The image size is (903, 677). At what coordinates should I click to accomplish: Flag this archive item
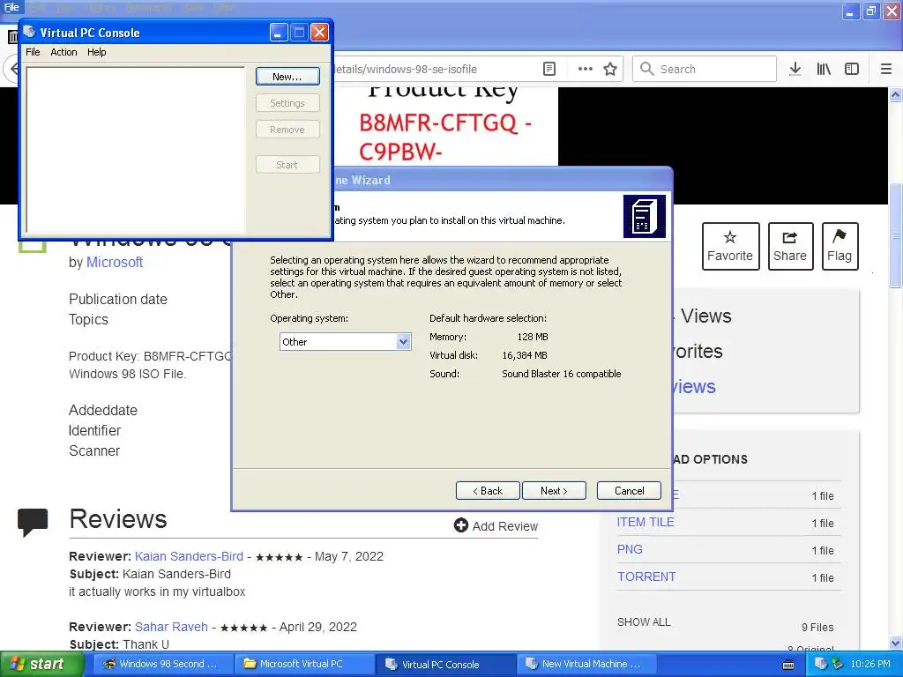pyautogui.click(x=840, y=247)
